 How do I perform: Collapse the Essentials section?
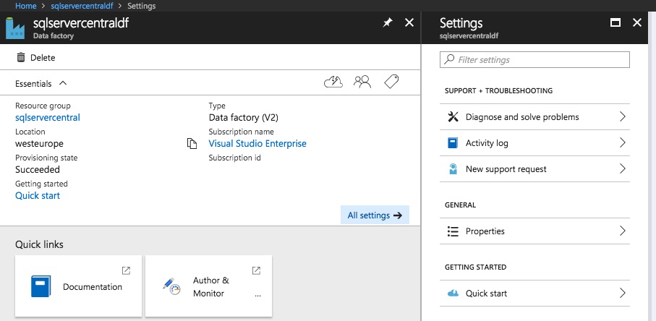pos(63,83)
